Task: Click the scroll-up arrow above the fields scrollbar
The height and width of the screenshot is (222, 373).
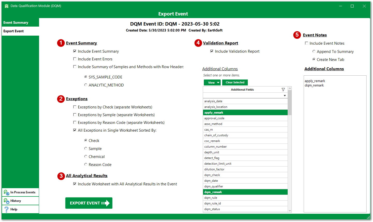Action: [x=290, y=88]
